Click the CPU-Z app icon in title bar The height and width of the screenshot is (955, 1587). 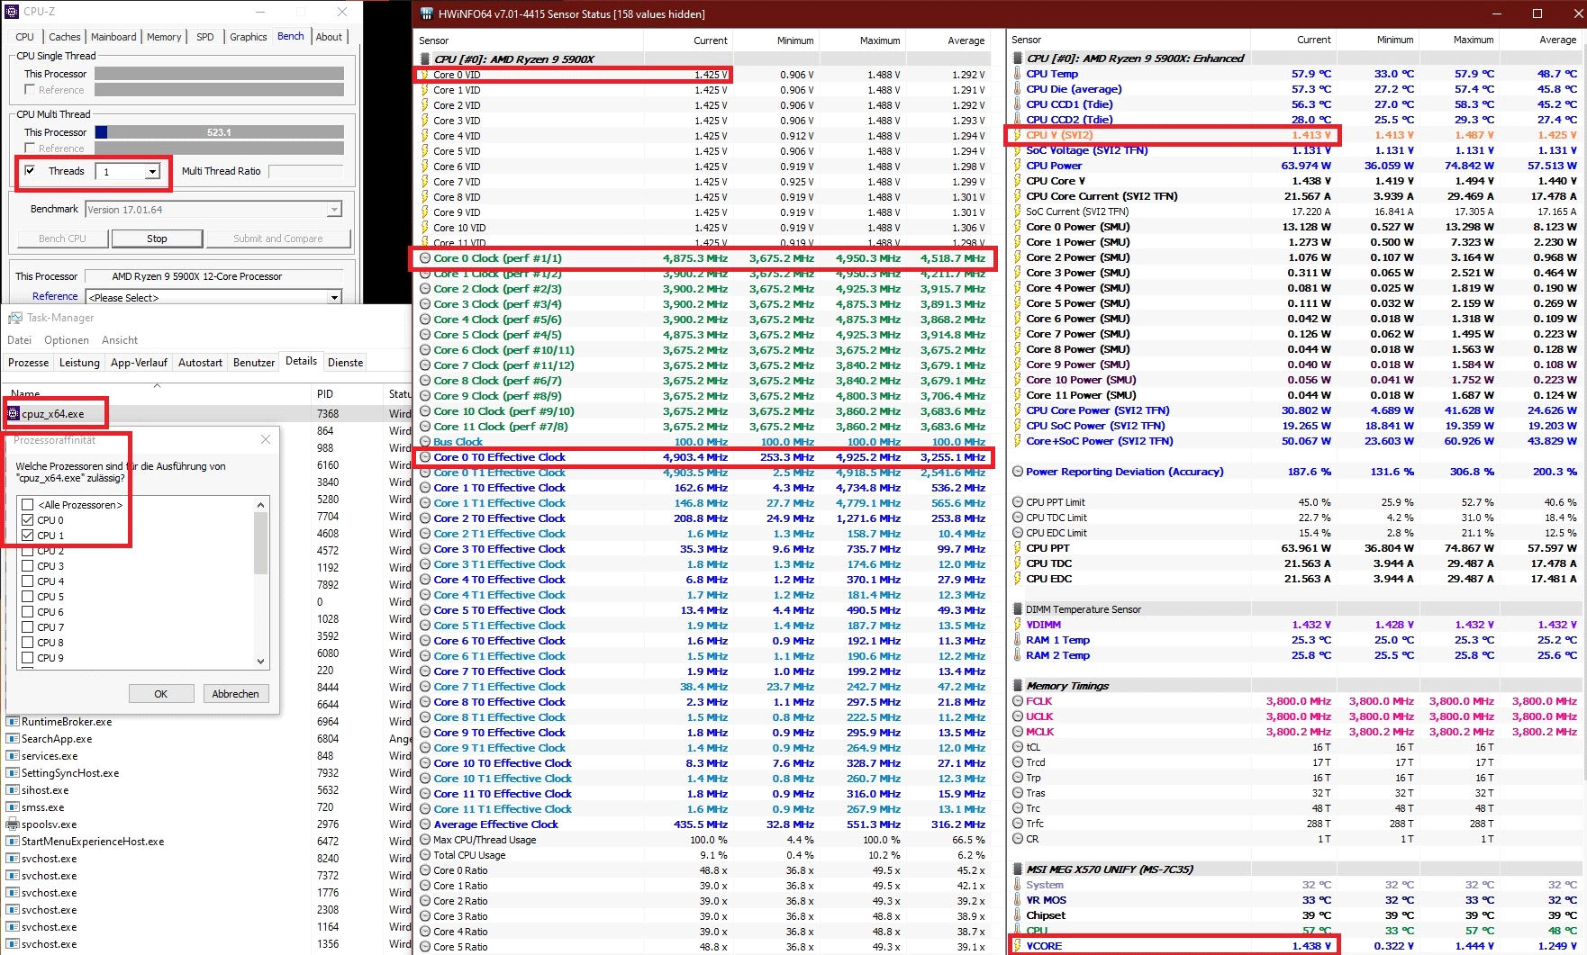point(12,12)
